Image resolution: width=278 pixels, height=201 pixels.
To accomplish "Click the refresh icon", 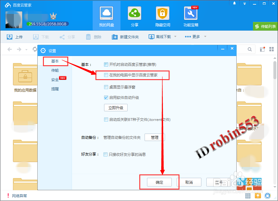I will pyautogui.click(x=35, y=49).
